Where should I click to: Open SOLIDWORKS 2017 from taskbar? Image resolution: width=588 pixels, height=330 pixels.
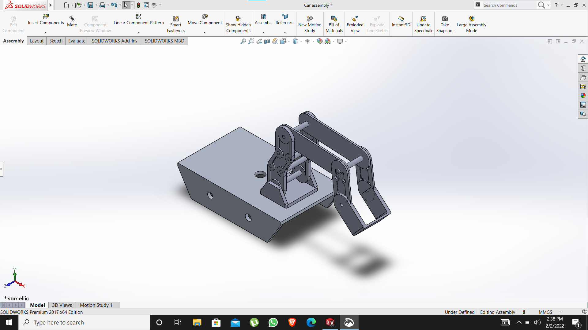[x=330, y=322]
